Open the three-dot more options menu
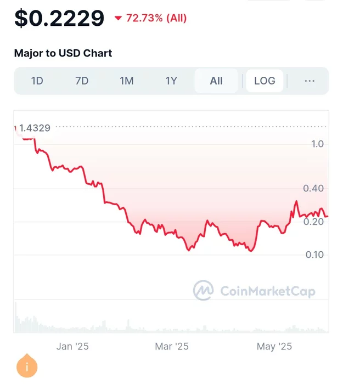 310,81
